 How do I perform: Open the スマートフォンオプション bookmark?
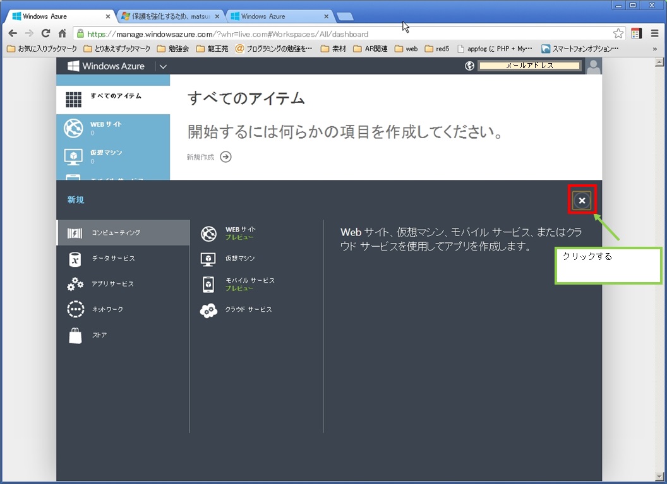(580, 49)
